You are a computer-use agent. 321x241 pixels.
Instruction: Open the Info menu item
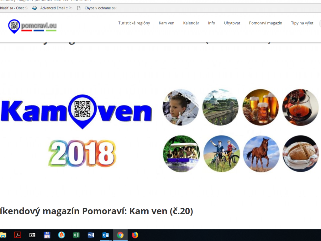[212, 23]
